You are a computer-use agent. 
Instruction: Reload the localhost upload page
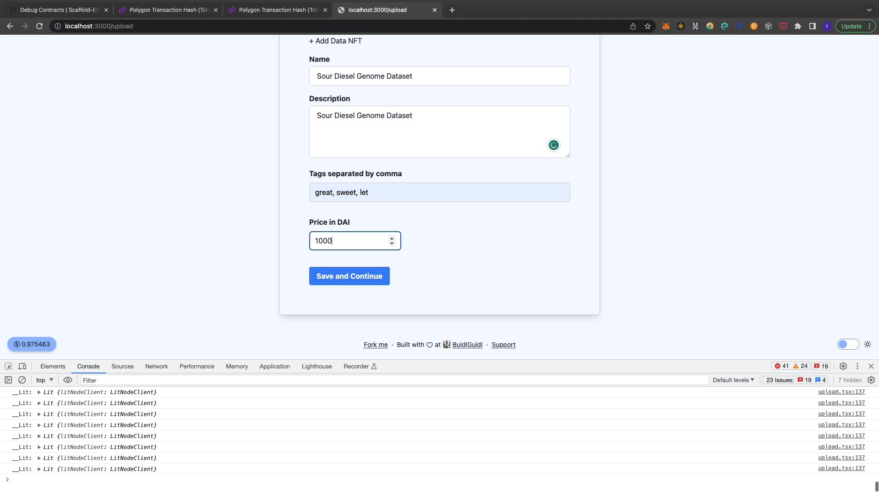pyautogui.click(x=39, y=26)
